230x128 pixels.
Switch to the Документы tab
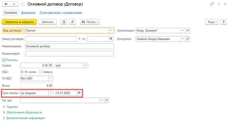coord(28,13)
